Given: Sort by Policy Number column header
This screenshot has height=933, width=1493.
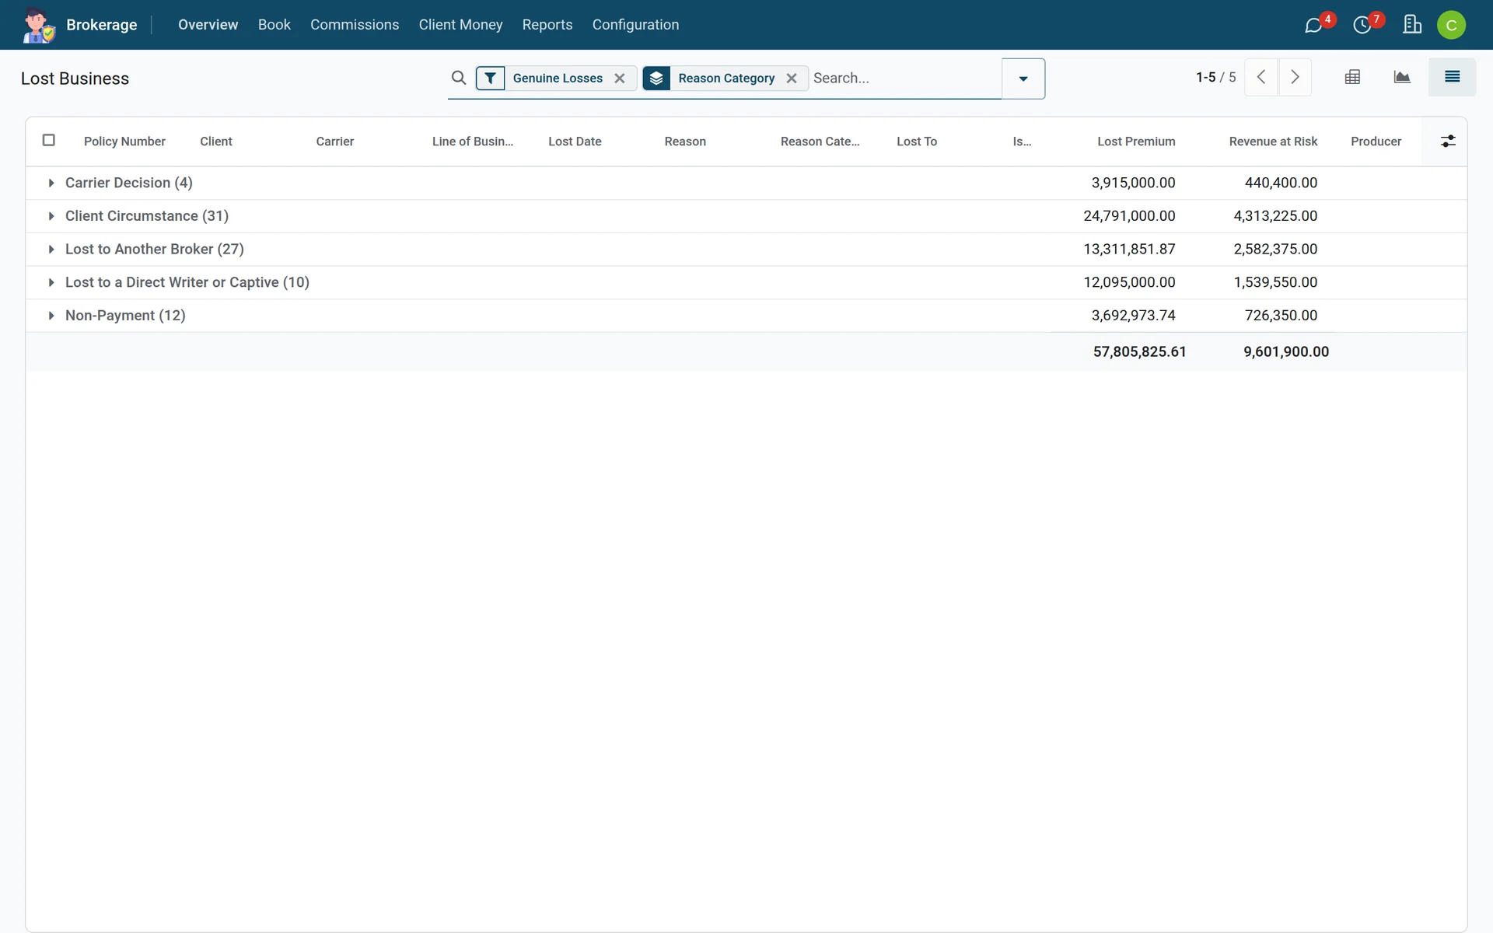Looking at the screenshot, I should [x=124, y=142].
